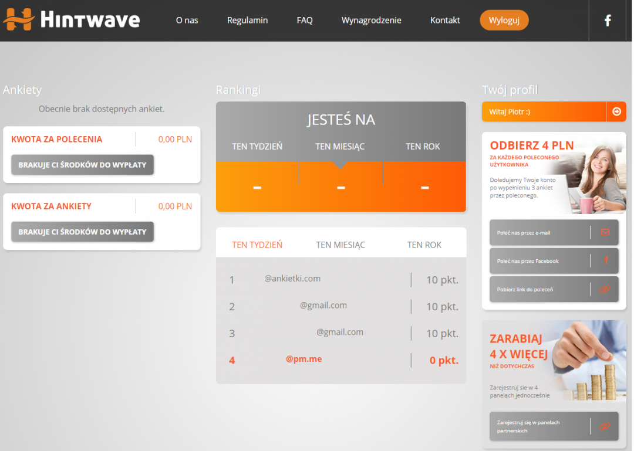Switch ranking list to Ten miesiąc tab

point(340,245)
